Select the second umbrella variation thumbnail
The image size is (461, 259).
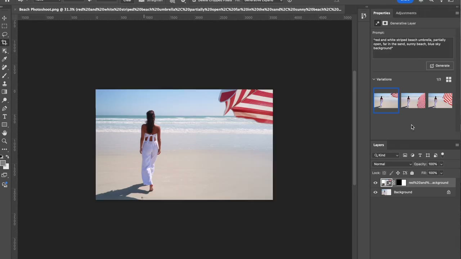(413, 101)
